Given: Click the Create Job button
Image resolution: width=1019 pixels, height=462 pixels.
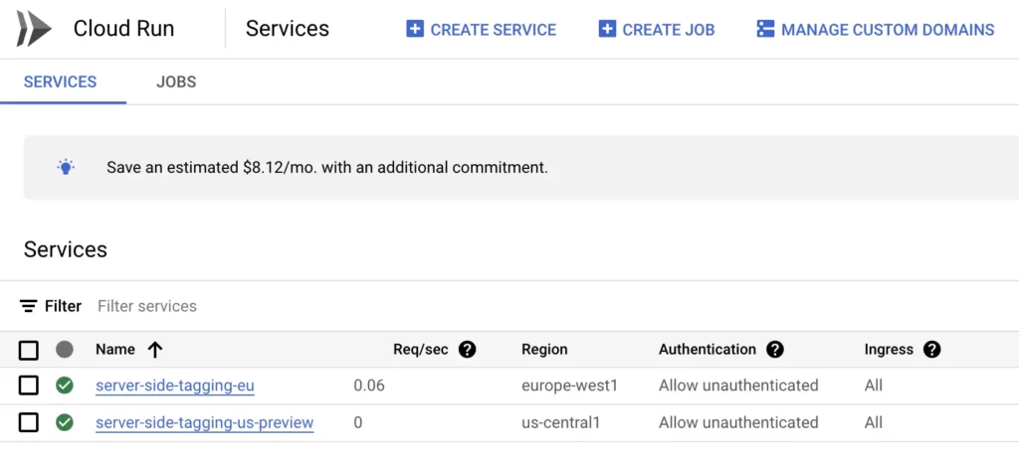Looking at the screenshot, I should click(657, 30).
